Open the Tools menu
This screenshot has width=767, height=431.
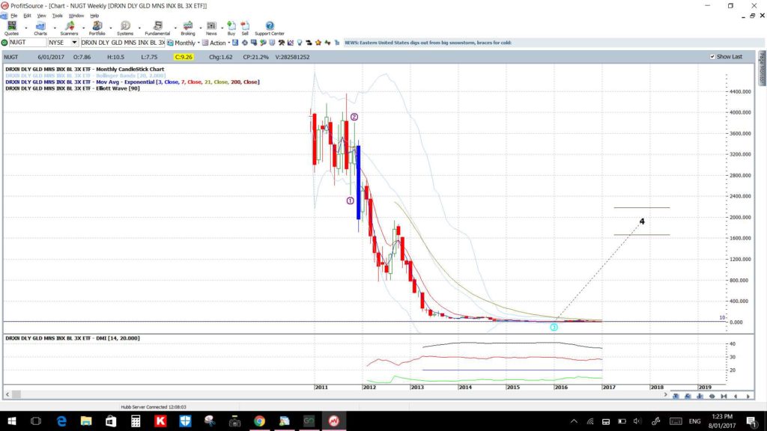coord(57,16)
